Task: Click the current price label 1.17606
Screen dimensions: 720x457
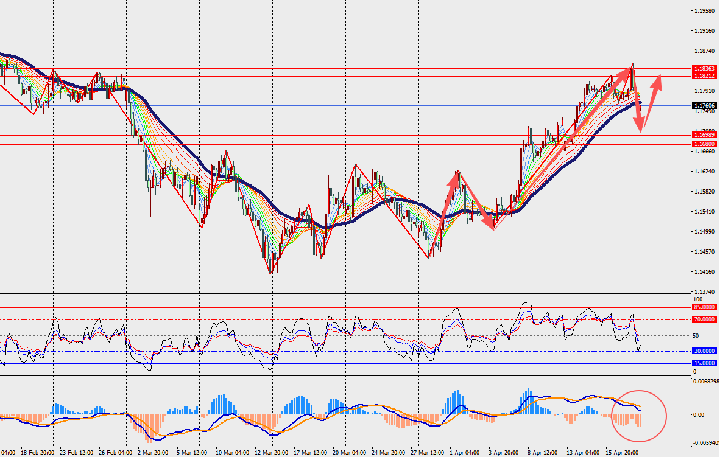Action: pos(705,105)
